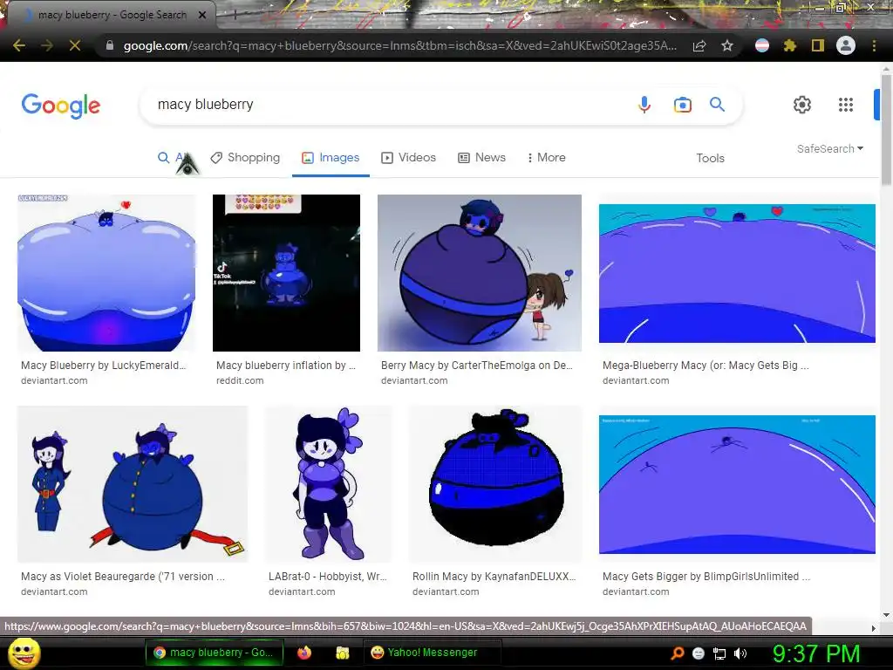Open the Start menu smiley button

pos(24,653)
